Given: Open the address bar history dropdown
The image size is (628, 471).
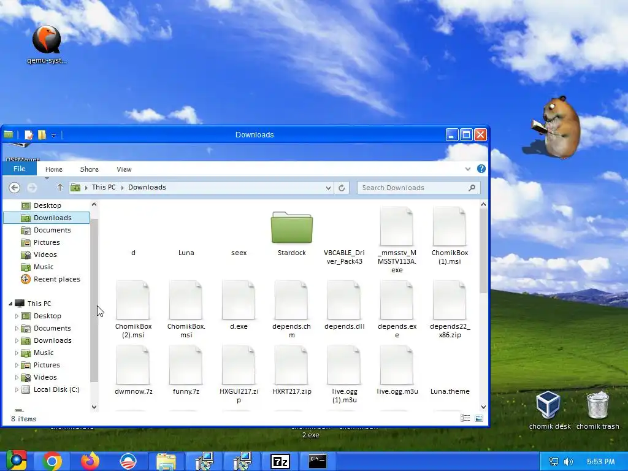Looking at the screenshot, I should (x=328, y=188).
